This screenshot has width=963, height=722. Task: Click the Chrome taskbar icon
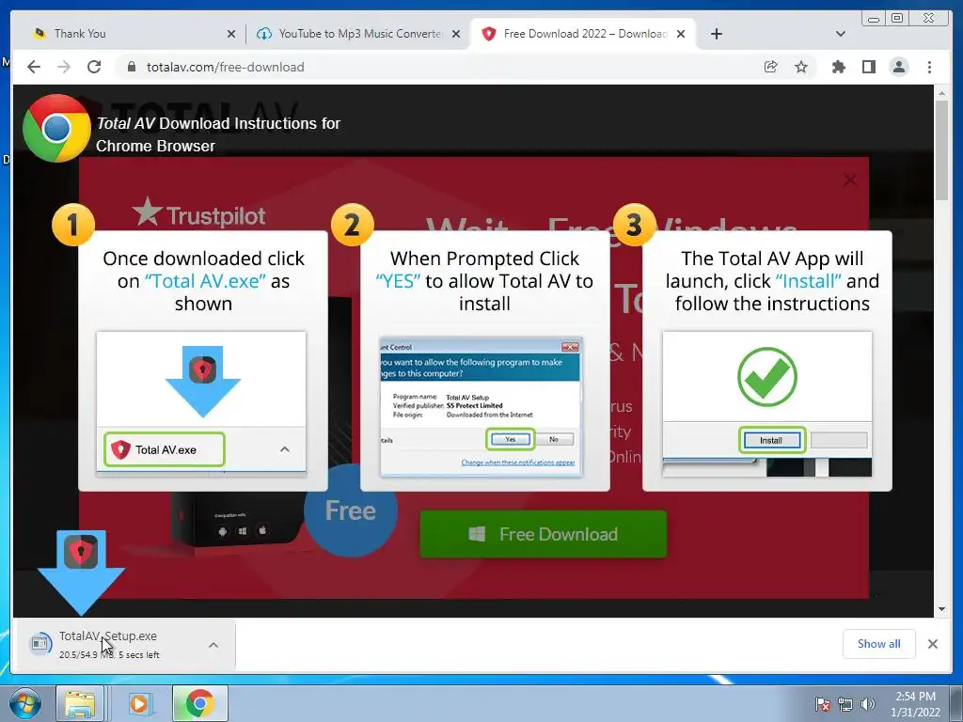click(x=199, y=703)
